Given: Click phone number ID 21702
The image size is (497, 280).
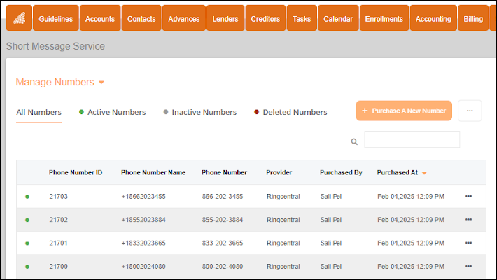Looking at the screenshot, I should click(58, 219).
